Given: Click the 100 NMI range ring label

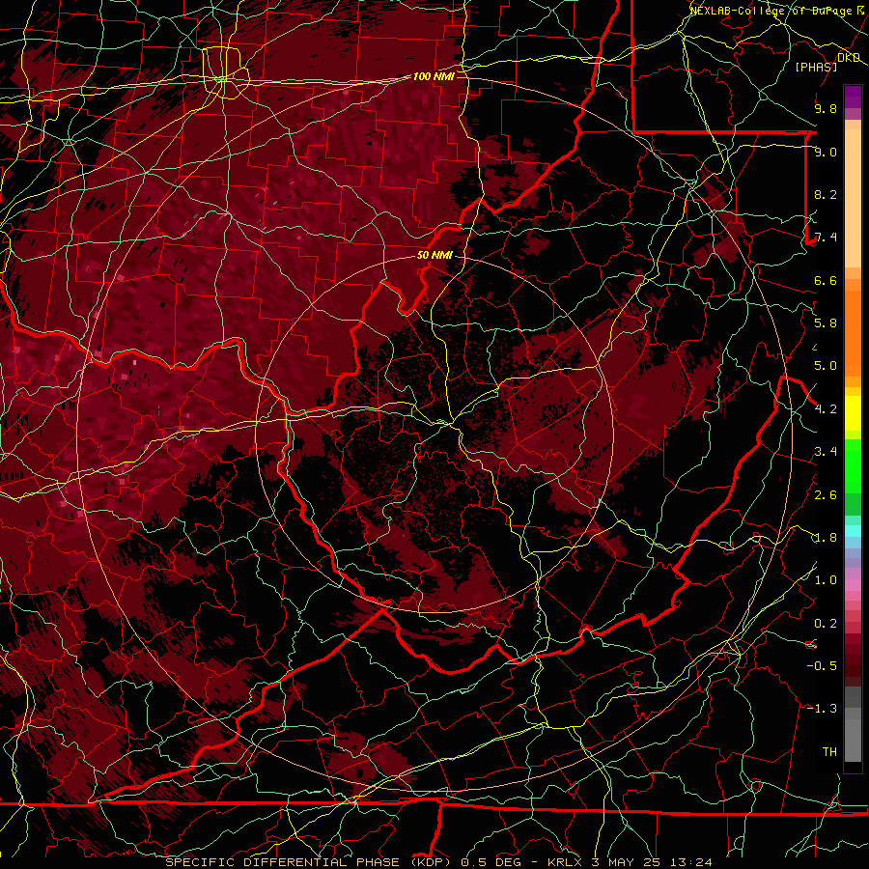Looking at the screenshot, I should (x=434, y=76).
